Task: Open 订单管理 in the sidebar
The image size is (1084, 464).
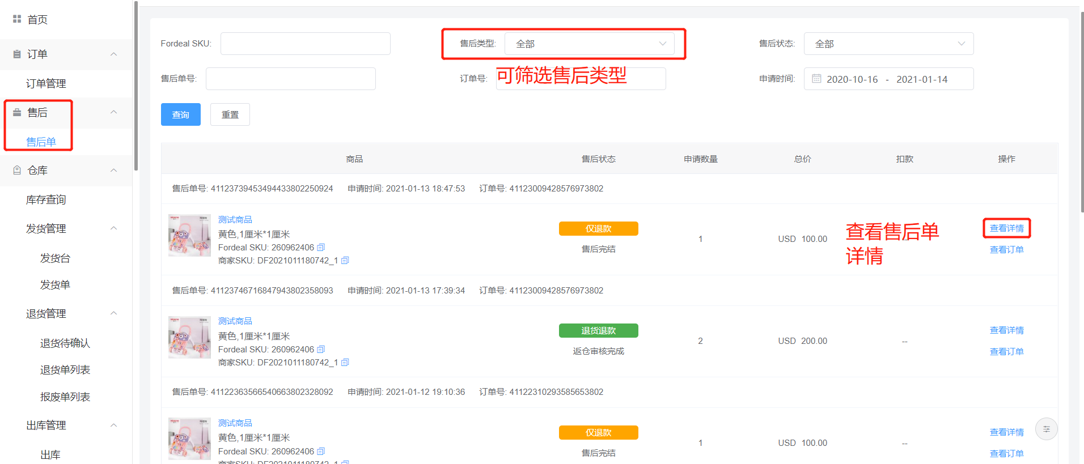Action: [46, 84]
